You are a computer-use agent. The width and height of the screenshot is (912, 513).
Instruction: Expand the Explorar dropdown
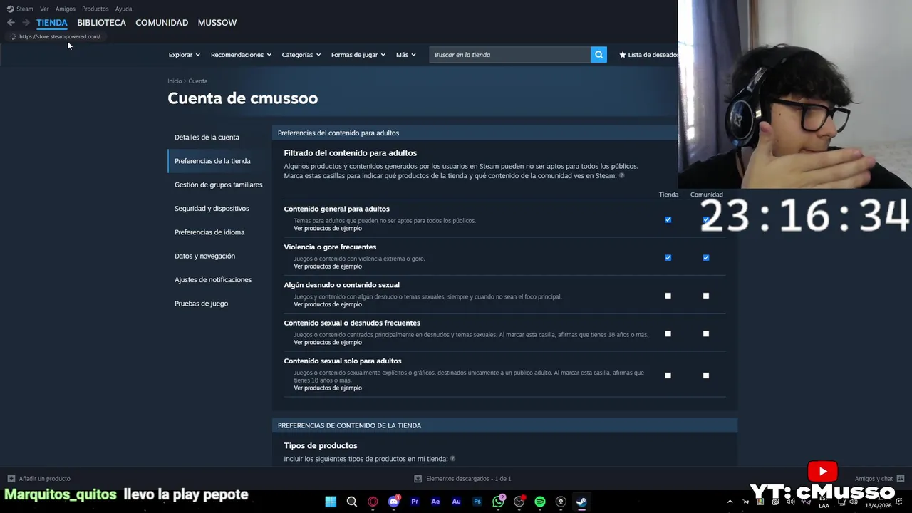[184, 55]
